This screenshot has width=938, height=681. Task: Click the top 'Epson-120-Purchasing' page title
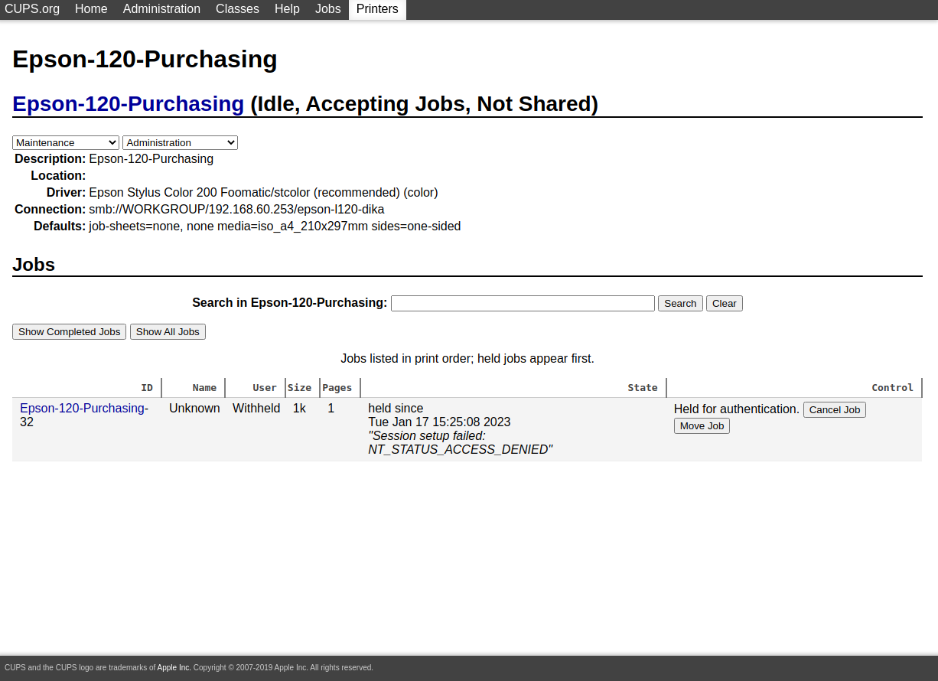(x=145, y=59)
